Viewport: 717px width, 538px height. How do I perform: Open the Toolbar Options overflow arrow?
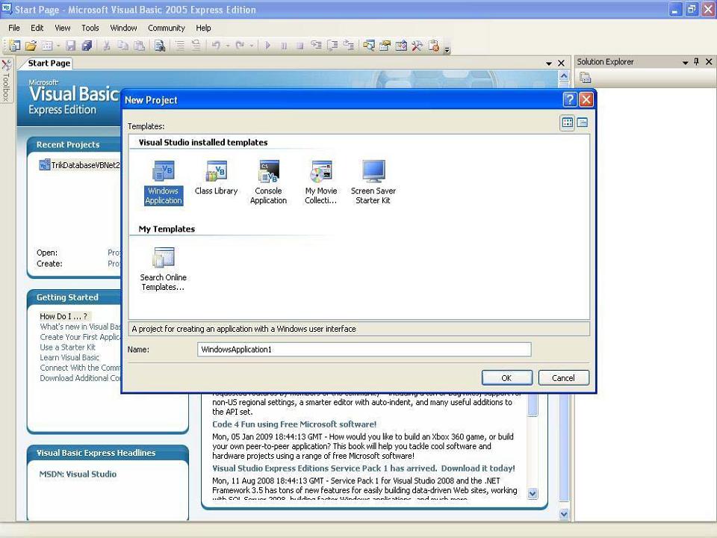point(447,49)
